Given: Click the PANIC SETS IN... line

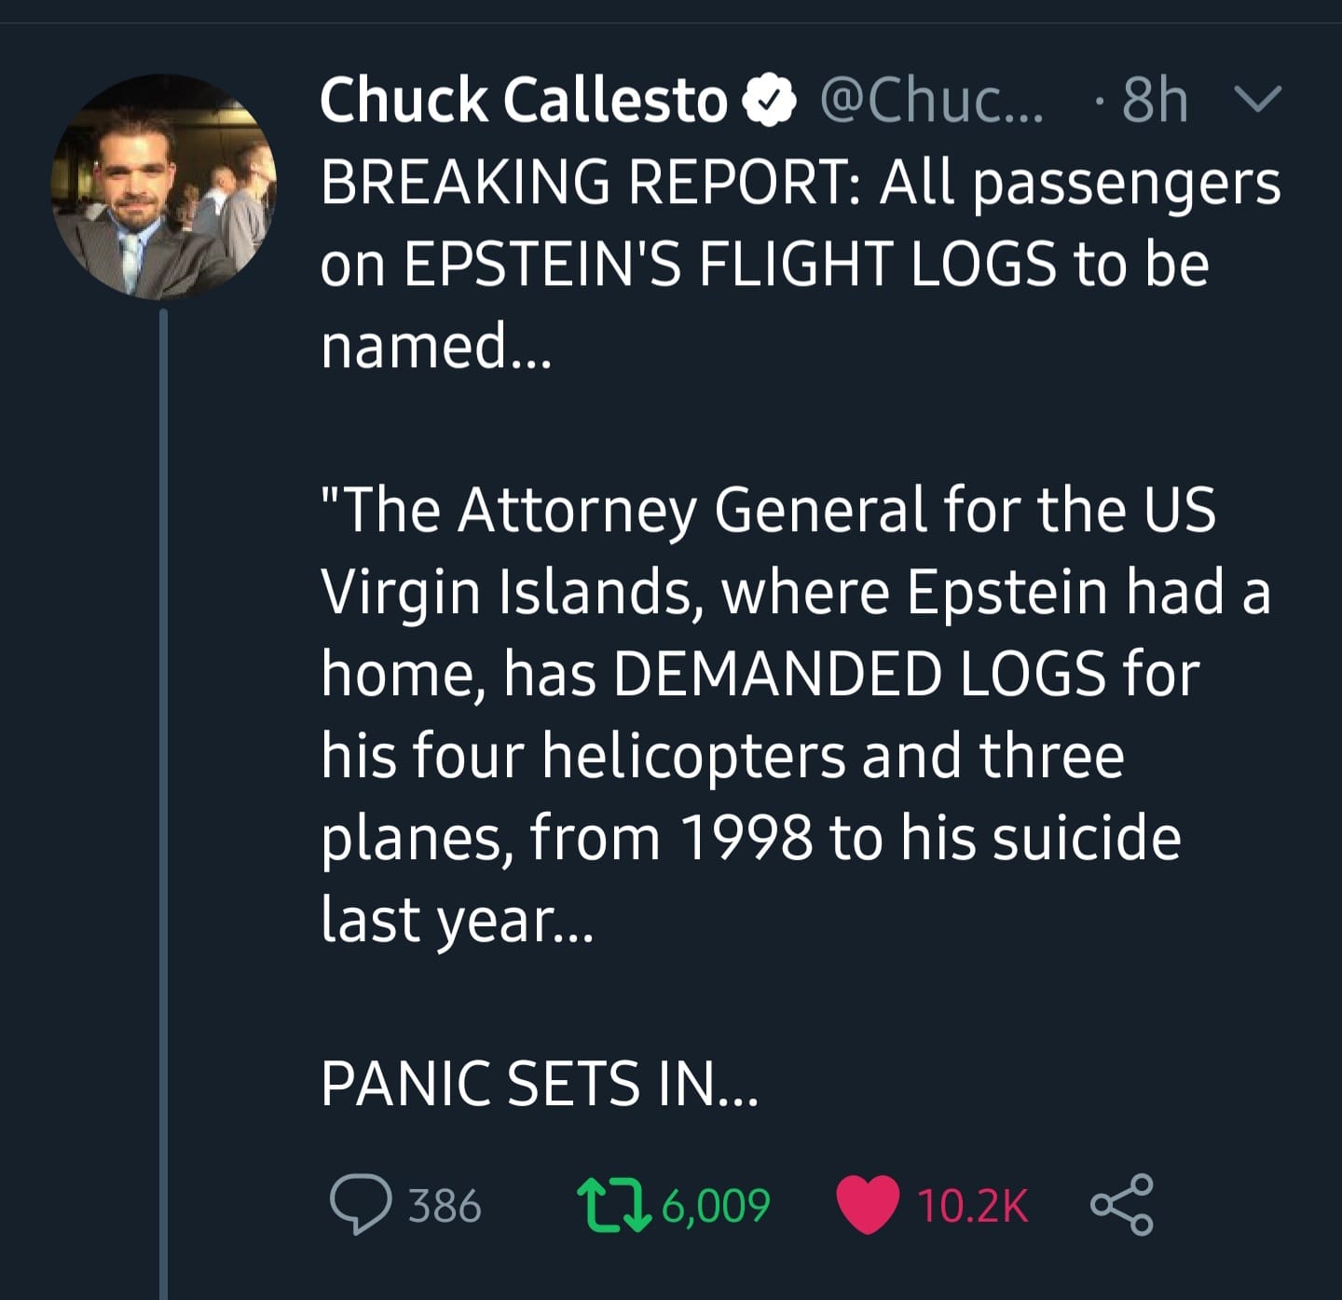Looking at the screenshot, I should coord(540,1084).
